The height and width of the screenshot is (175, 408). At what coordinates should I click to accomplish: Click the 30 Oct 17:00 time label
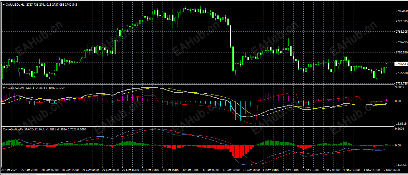point(190,170)
